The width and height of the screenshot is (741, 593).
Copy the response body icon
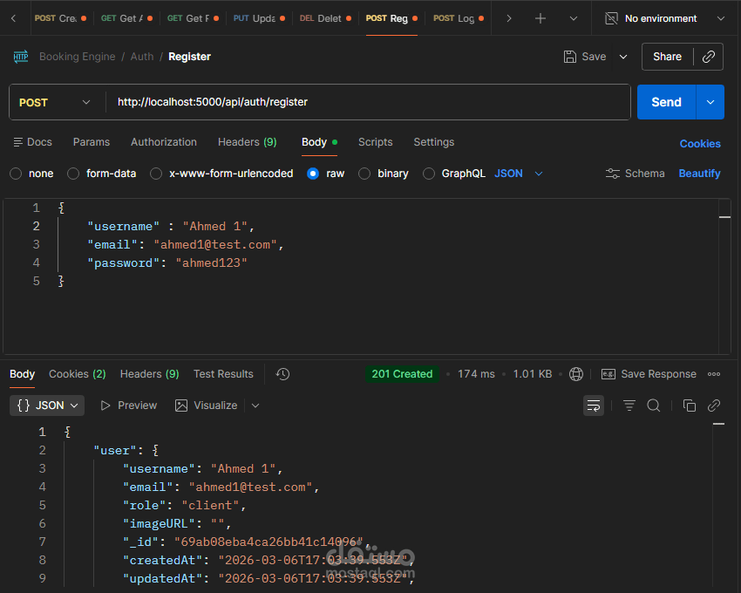[x=690, y=406]
